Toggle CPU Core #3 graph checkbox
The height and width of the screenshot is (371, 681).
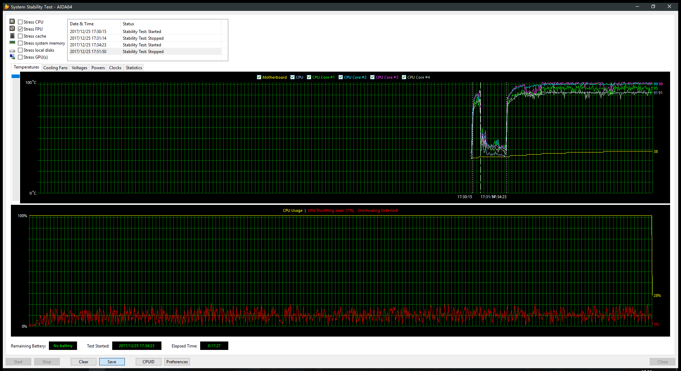pyautogui.click(x=372, y=77)
